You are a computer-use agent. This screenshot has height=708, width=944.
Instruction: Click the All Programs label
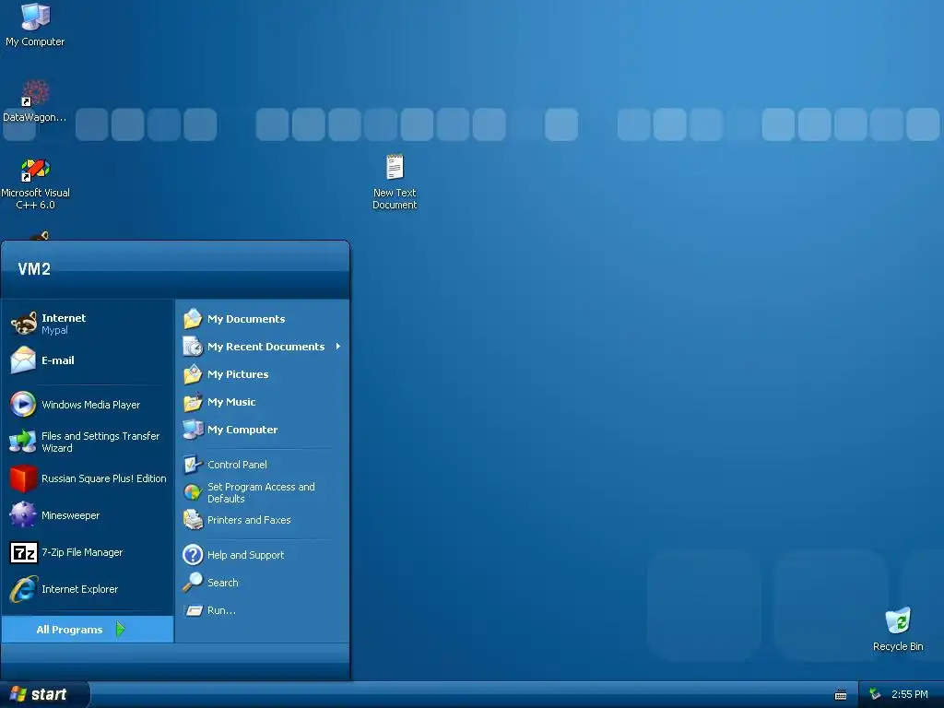69,630
